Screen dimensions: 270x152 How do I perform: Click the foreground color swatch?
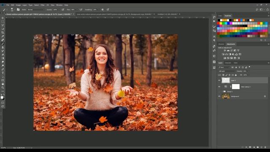pos(2,98)
